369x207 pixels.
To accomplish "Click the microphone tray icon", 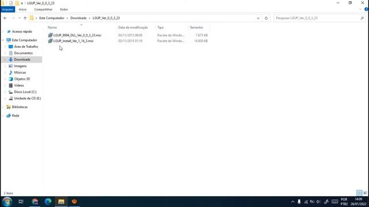I will 299,202.
